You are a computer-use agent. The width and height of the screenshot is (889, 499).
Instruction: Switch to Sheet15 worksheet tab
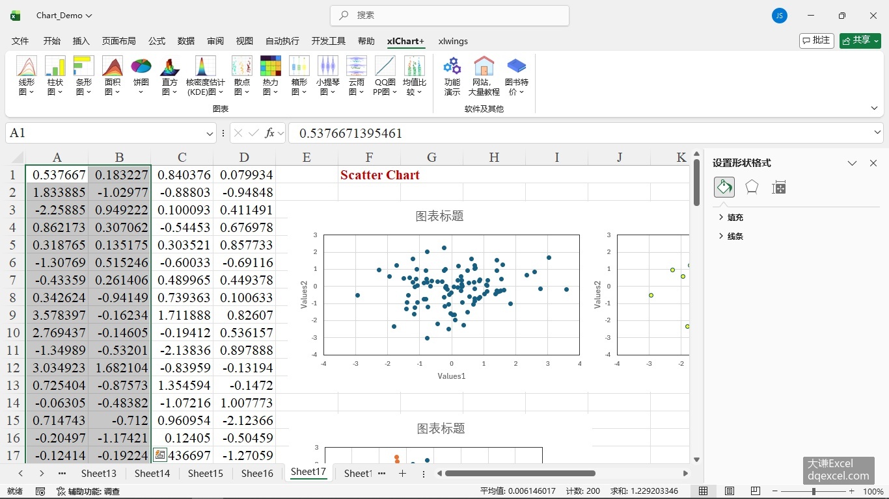206,474
